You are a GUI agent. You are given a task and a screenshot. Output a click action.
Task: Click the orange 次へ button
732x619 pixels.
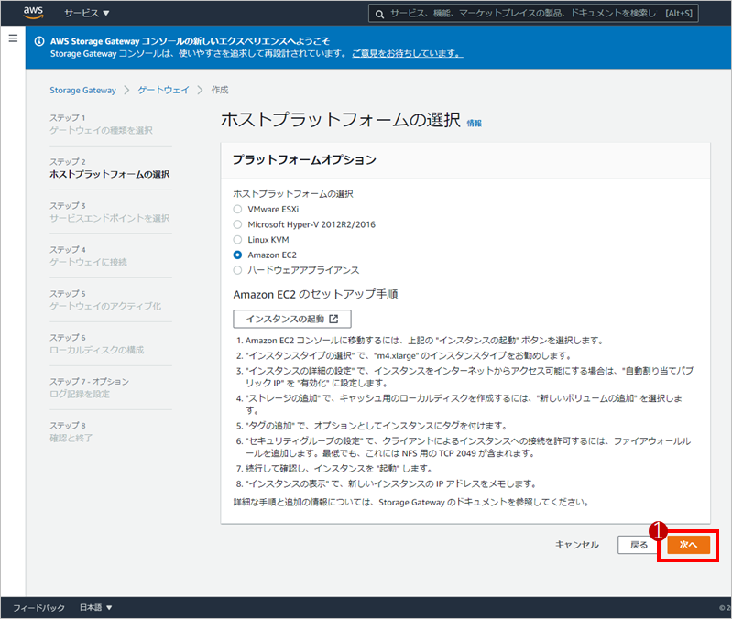[689, 545]
